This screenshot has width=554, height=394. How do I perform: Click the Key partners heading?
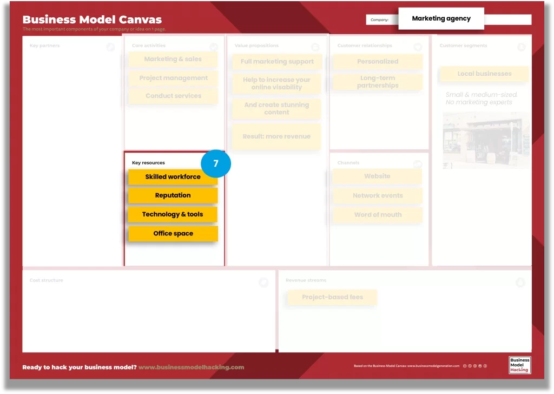pos(44,45)
